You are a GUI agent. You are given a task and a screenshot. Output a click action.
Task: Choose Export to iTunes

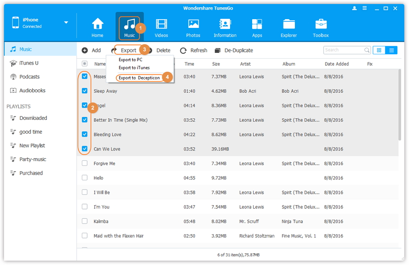pyautogui.click(x=134, y=68)
